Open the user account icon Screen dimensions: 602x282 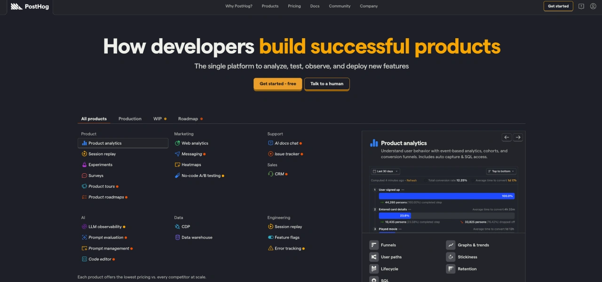pyautogui.click(x=593, y=6)
